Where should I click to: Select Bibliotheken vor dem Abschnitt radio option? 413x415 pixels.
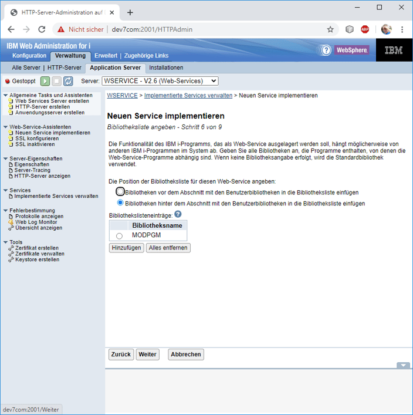click(x=120, y=191)
